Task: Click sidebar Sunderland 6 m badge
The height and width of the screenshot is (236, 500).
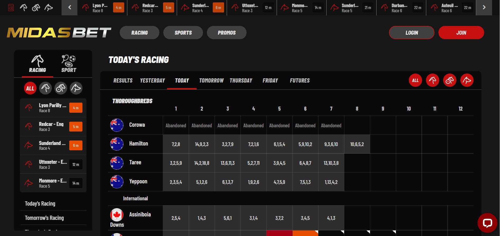Action: click(x=76, y=145)
